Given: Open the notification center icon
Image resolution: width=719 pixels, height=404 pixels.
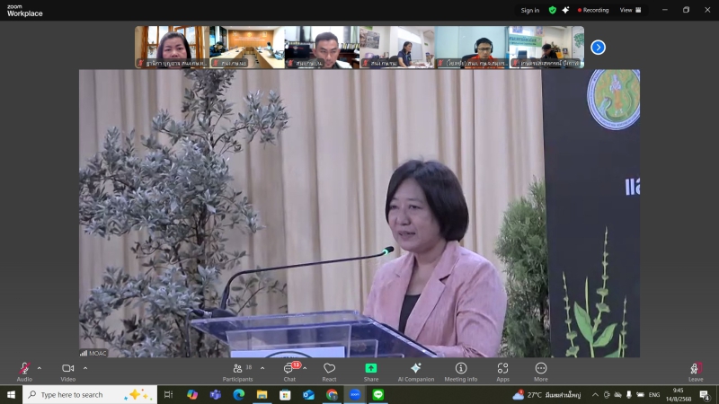Looking at the screenshot, I should tap(706, 394).
